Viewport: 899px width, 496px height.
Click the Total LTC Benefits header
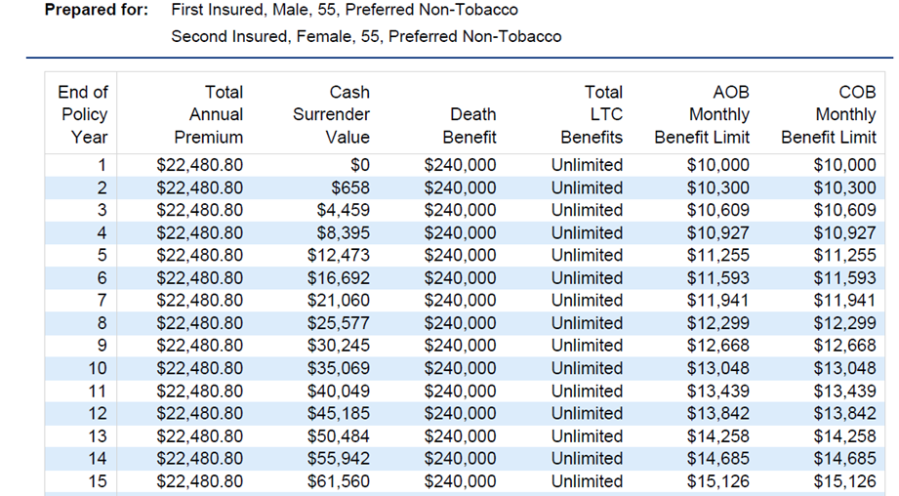589,114
